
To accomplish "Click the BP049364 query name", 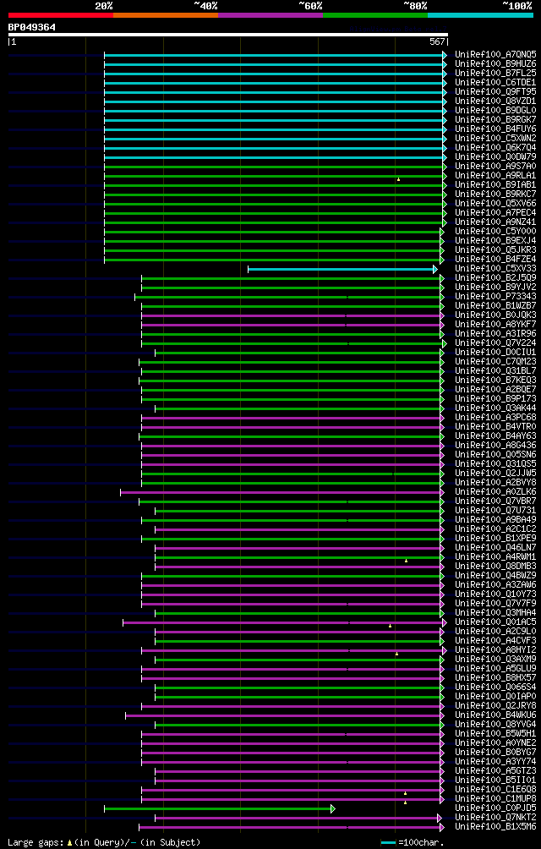I will 32,27.
